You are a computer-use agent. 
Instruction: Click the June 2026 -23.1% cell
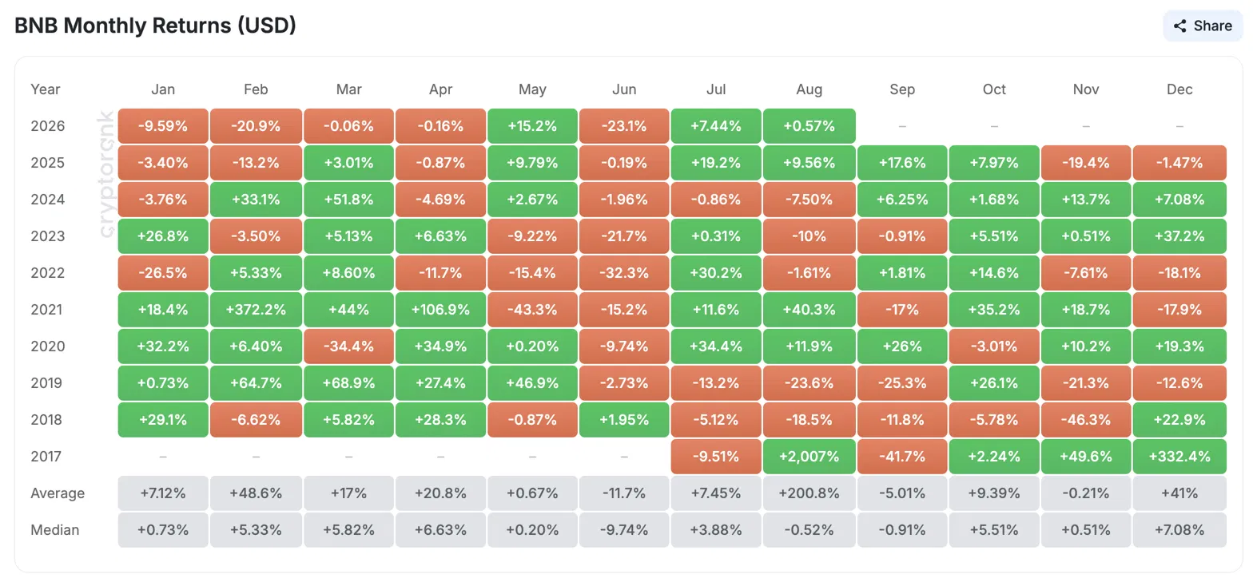[624, 126]
